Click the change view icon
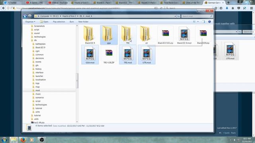 click(194, 21)
